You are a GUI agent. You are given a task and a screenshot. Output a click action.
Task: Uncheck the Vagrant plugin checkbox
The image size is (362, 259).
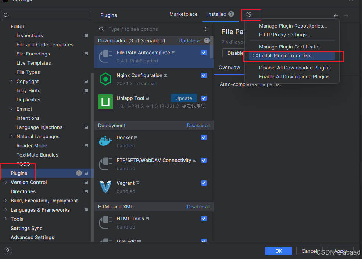[x=204, y=183]
